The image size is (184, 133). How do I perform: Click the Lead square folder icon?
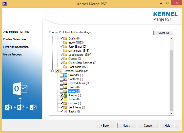[65, 55]
